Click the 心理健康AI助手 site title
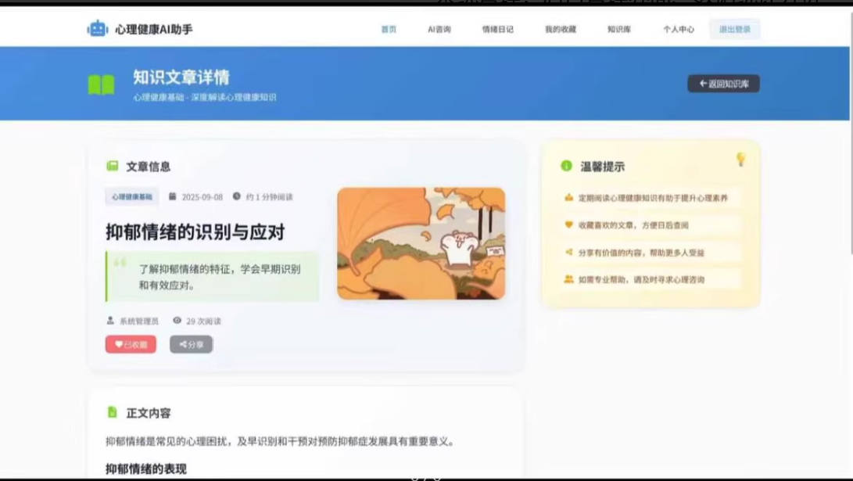The image size is (853, 481). point(153,30)
